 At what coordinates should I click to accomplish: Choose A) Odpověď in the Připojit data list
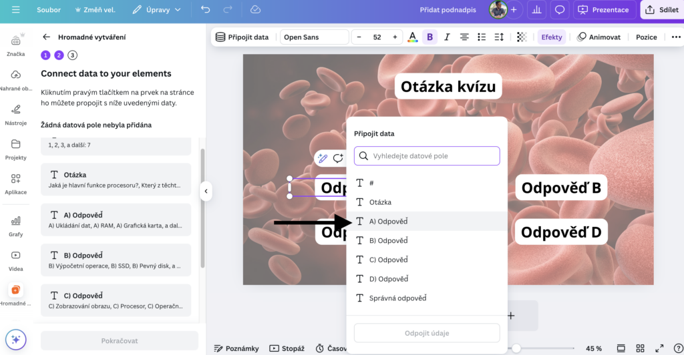[x=427, y=222]
